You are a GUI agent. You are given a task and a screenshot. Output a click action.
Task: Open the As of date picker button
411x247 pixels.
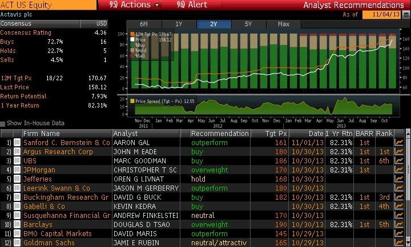[405, 14]
